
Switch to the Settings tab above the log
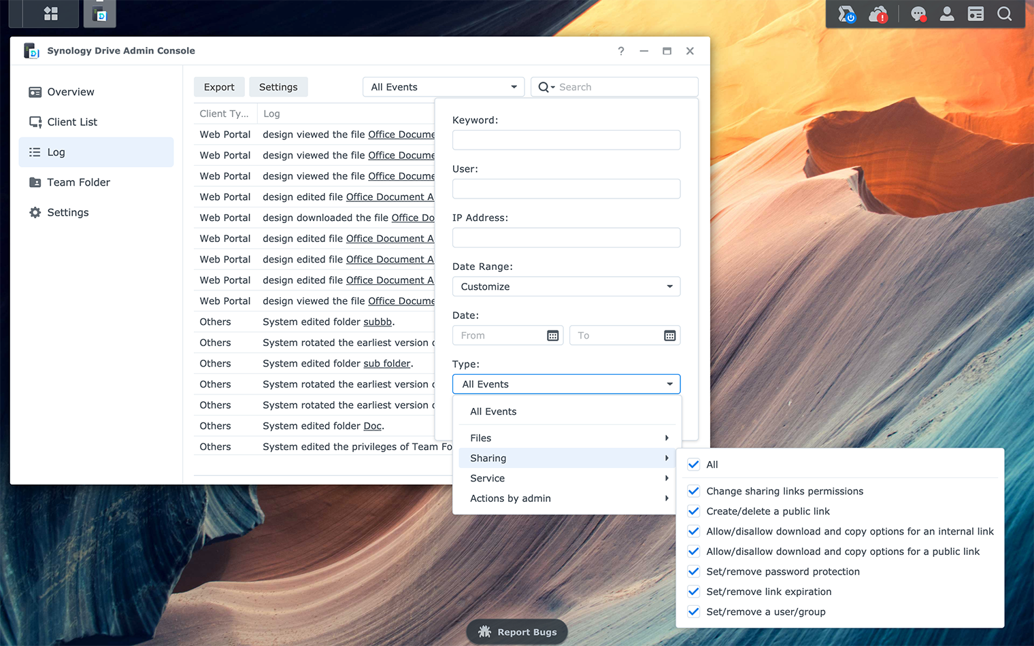pos(278,86)
